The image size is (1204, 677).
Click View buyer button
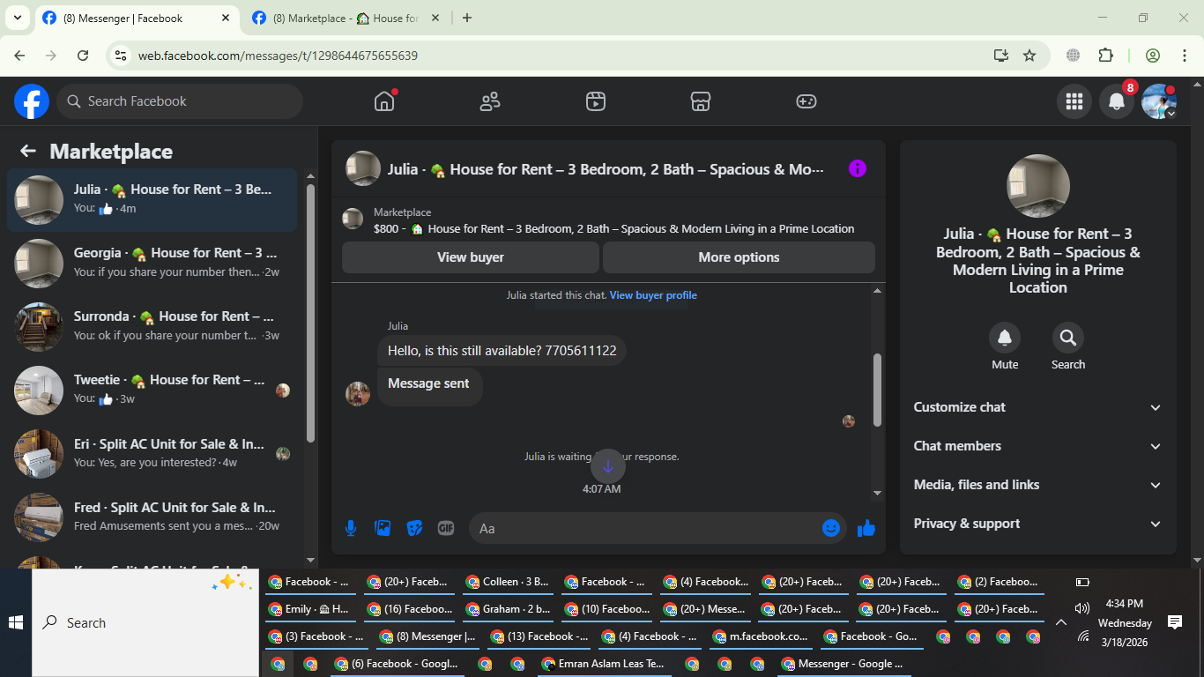(471, 257)
